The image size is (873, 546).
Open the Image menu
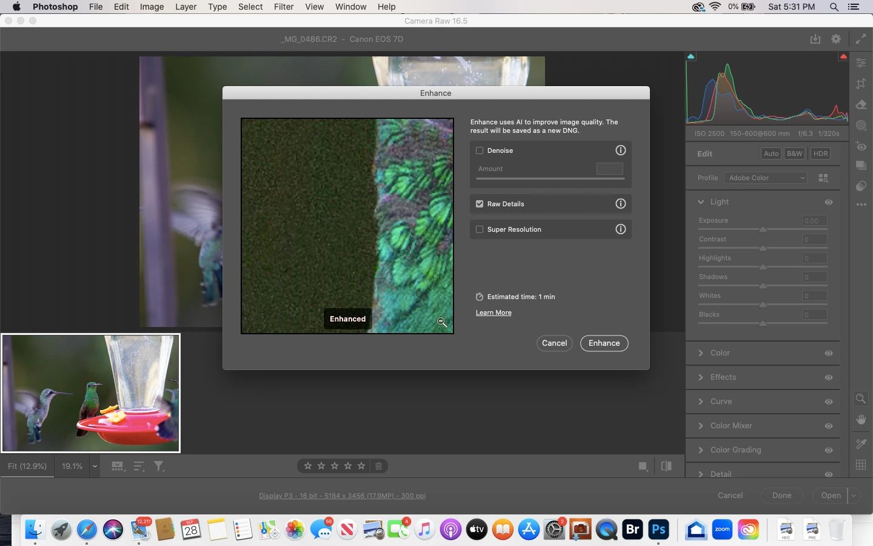pos(152,7)
